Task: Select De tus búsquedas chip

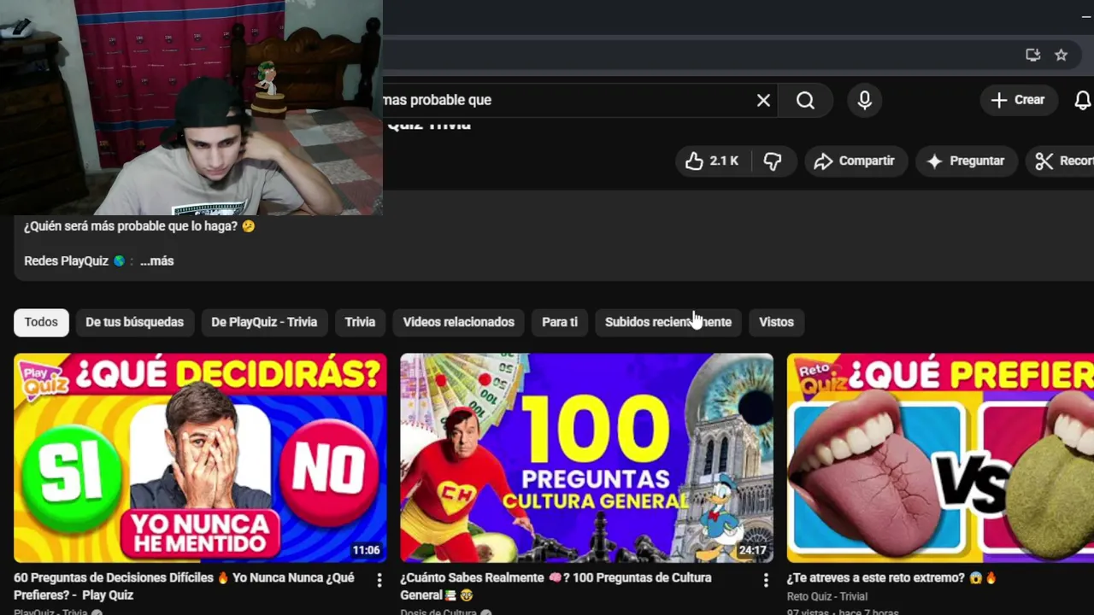Action: coord(134,322)
